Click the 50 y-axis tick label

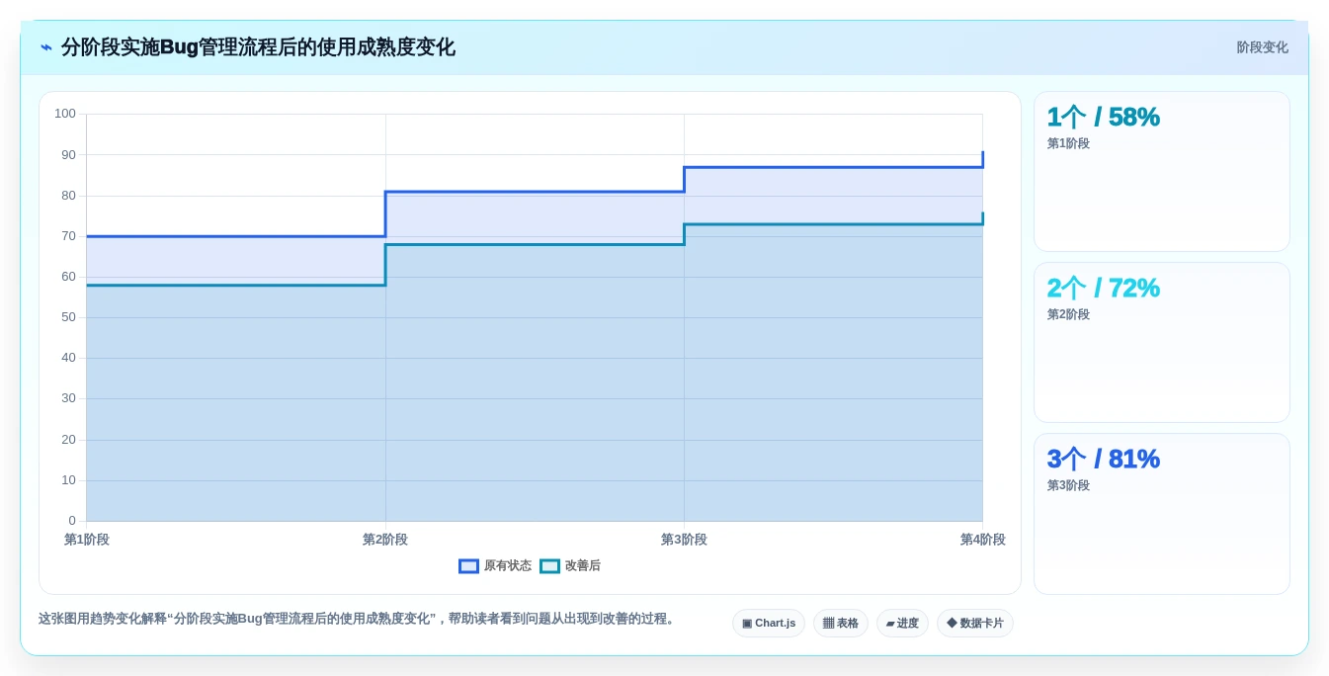[68, 317]
